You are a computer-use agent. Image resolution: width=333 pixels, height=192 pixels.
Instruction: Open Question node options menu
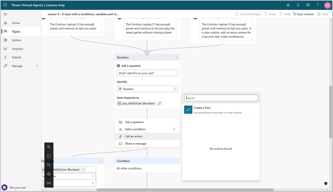176,58
